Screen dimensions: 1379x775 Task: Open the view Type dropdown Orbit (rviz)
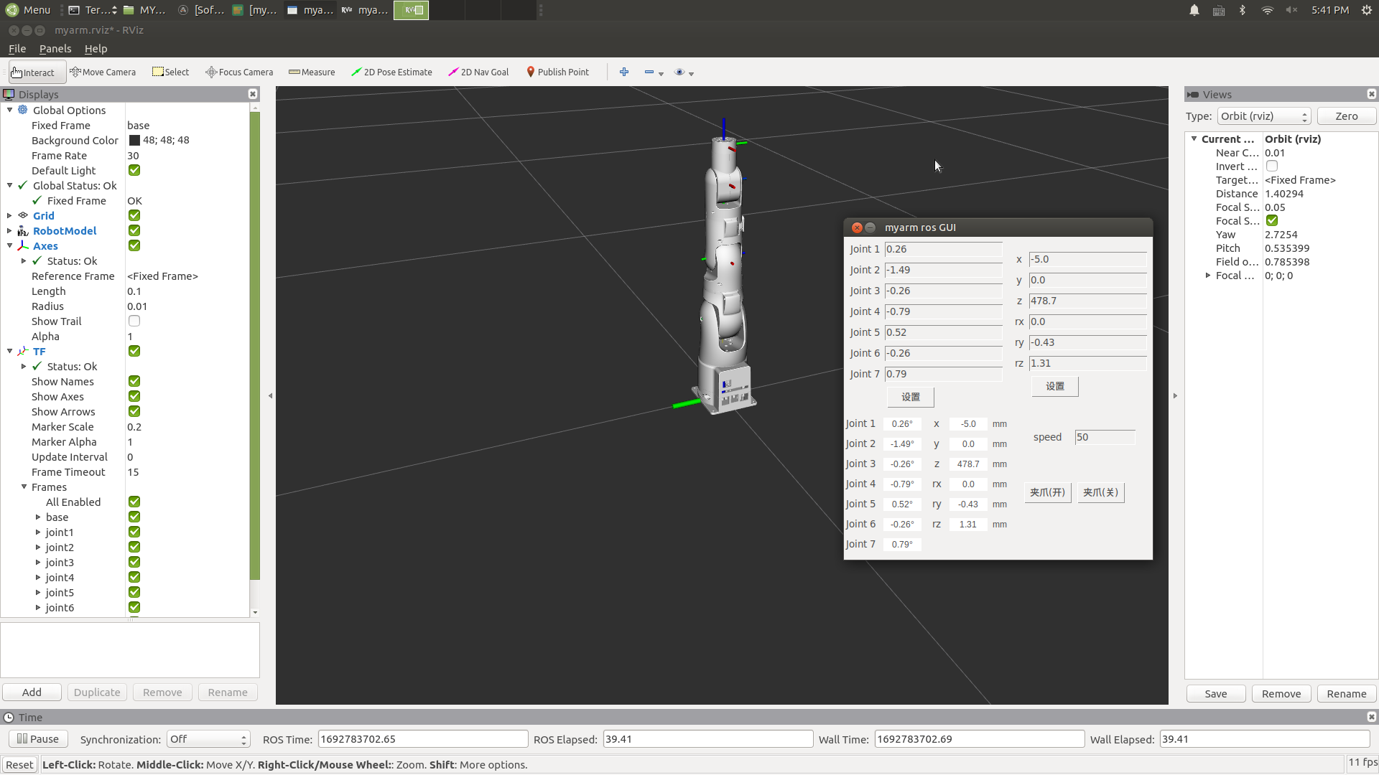[x=1264, y=116]
